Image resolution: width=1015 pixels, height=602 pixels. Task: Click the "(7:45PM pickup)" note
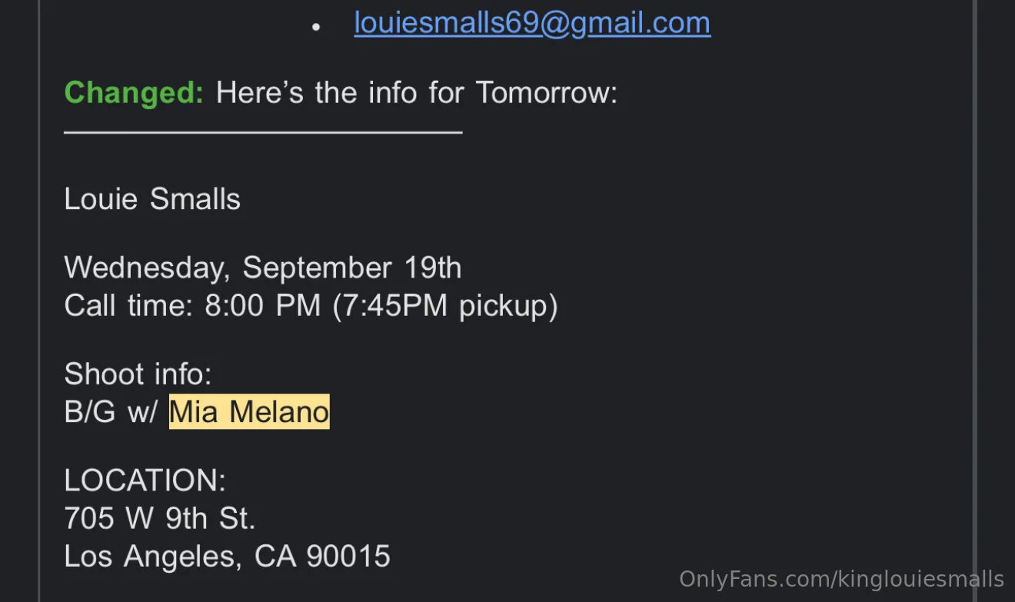445,305
